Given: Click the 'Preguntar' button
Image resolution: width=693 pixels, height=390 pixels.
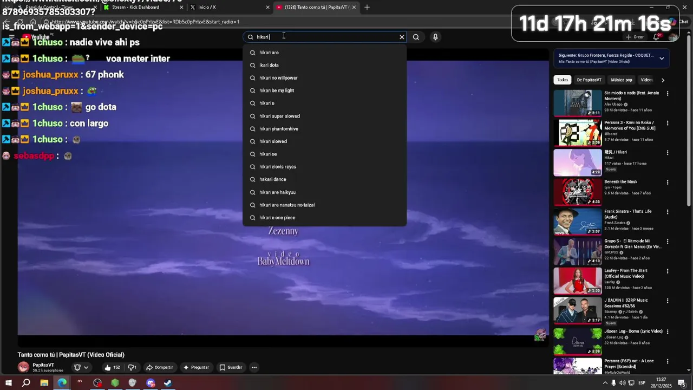Looking at the screenshot, I should pyautogui.click(x=196, y=367).
